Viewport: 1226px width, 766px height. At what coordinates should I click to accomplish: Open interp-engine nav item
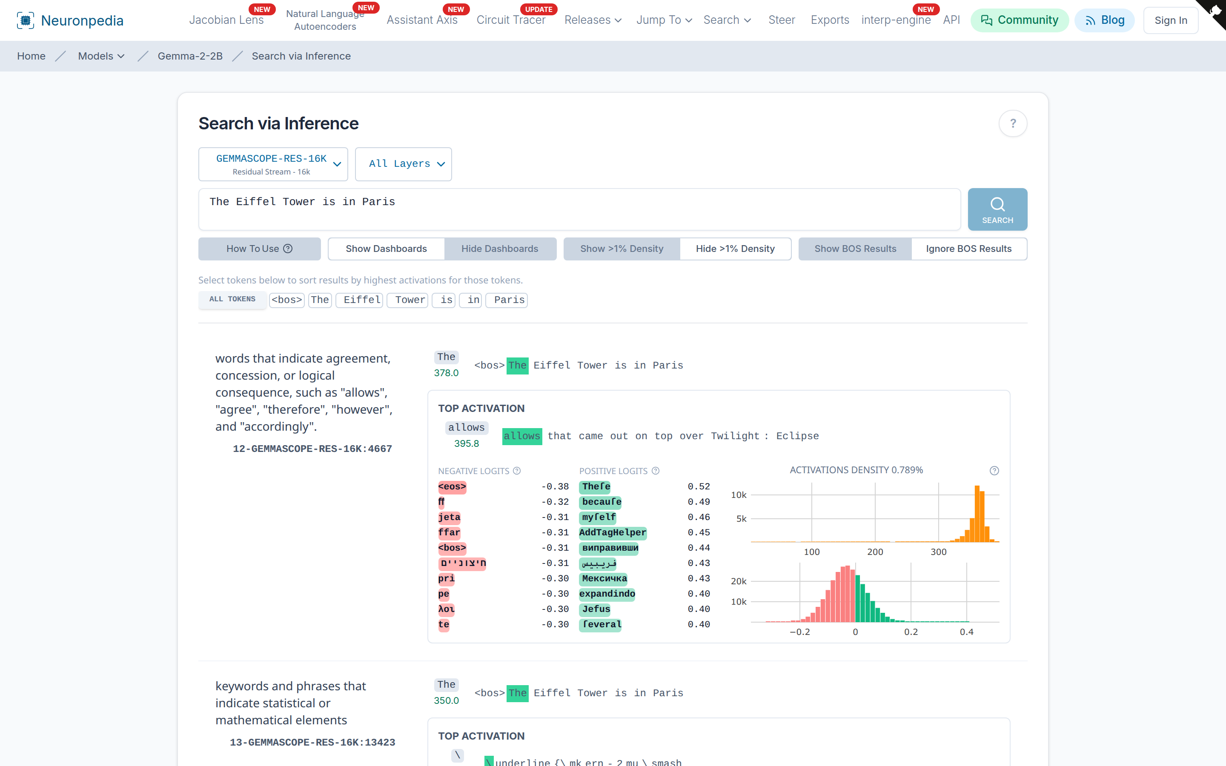click(x=896, y=20)
